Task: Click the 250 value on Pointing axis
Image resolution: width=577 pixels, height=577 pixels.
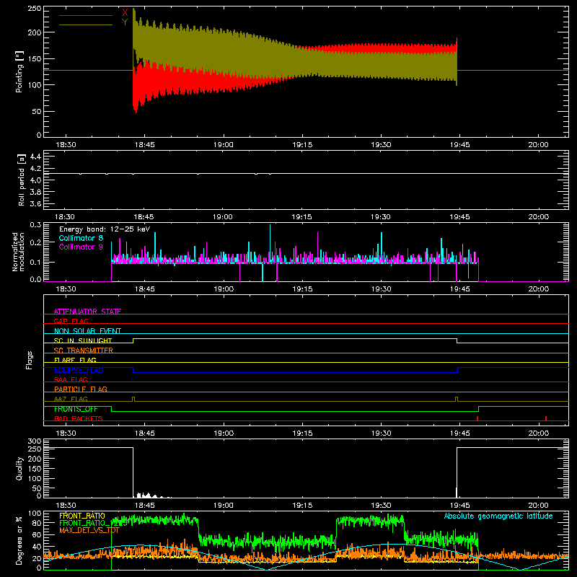Action: point(35,9)
